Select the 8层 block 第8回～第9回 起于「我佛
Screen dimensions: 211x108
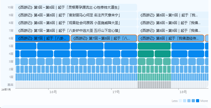[x=173, y=23]
